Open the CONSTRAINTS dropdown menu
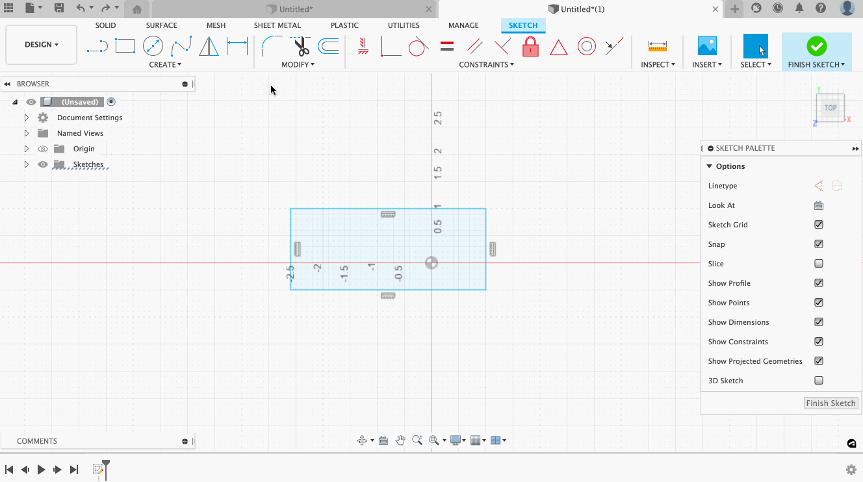The image size is (863, 482). point(486,64)
